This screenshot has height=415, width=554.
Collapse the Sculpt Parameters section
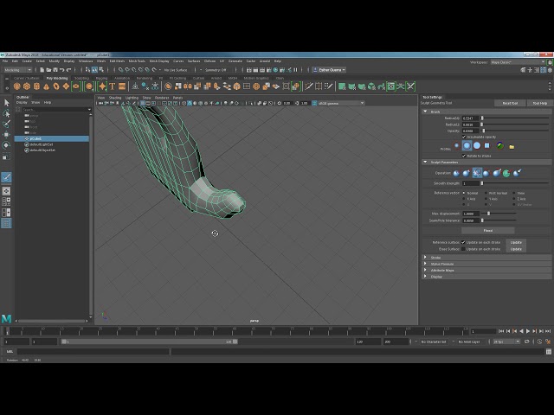pyautogui.click(x=425, y=162)
